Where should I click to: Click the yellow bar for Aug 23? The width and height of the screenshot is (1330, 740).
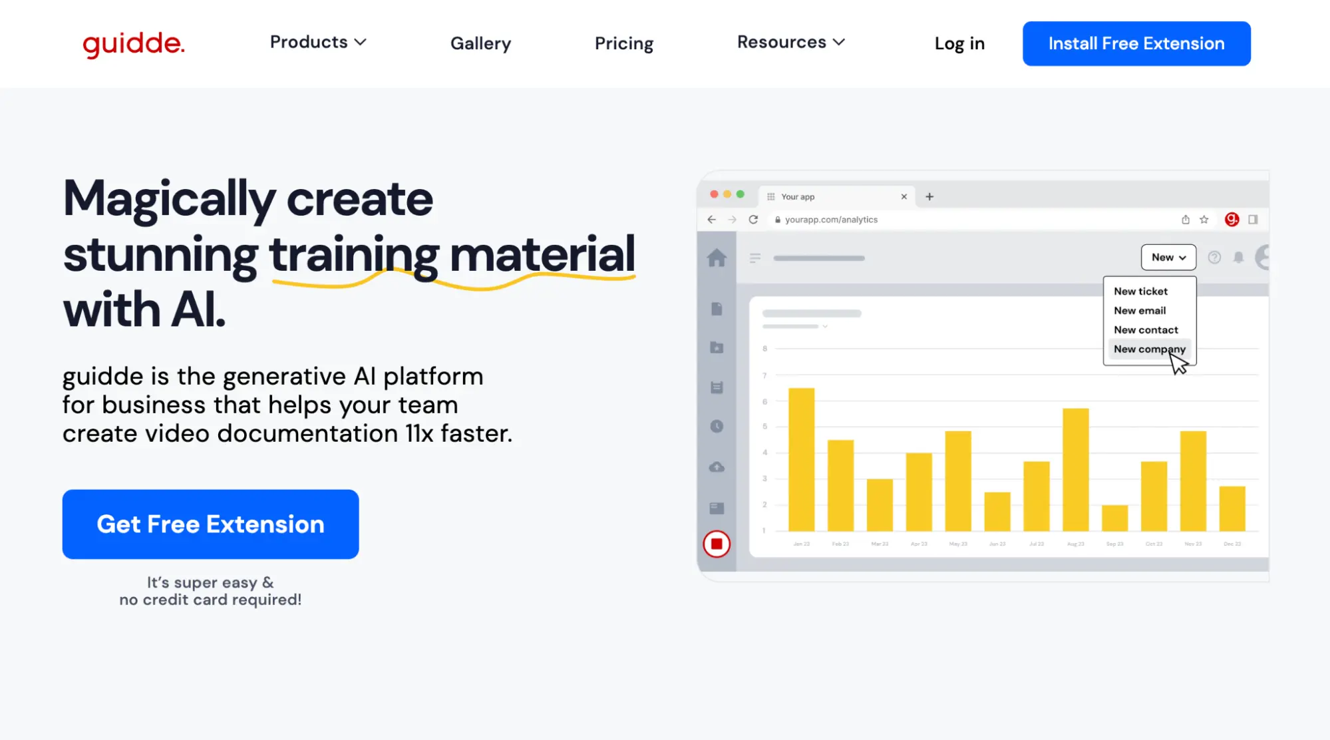1075,470
